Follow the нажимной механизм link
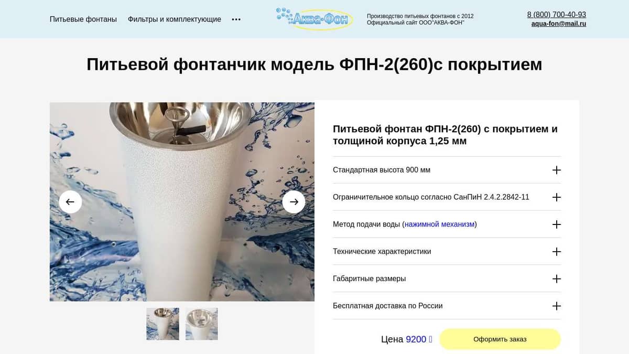629x354 pixels. pyautogui.click(x=439, y=224)
